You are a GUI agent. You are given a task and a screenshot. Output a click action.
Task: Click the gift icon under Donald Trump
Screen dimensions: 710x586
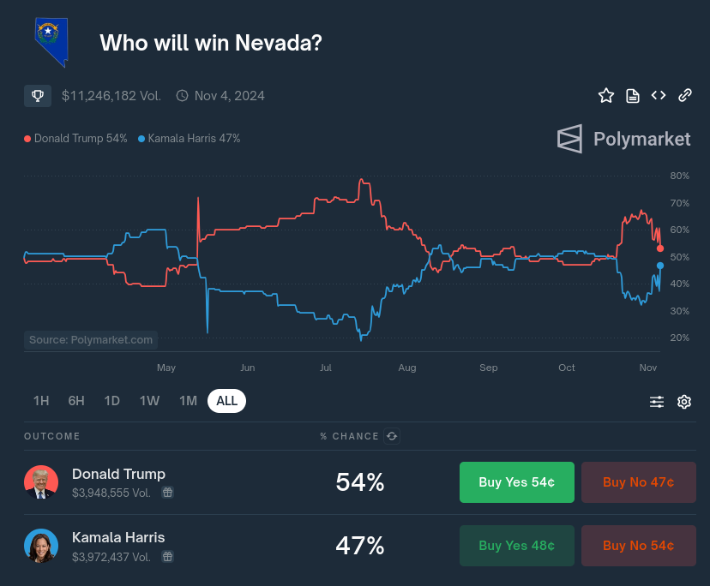click(x=168, y=493)
